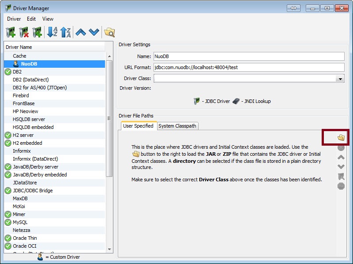Viewport: 353px width, 264px height.
Task: Click the driver list scroll down arrow
Action: (x=109, y=249)
